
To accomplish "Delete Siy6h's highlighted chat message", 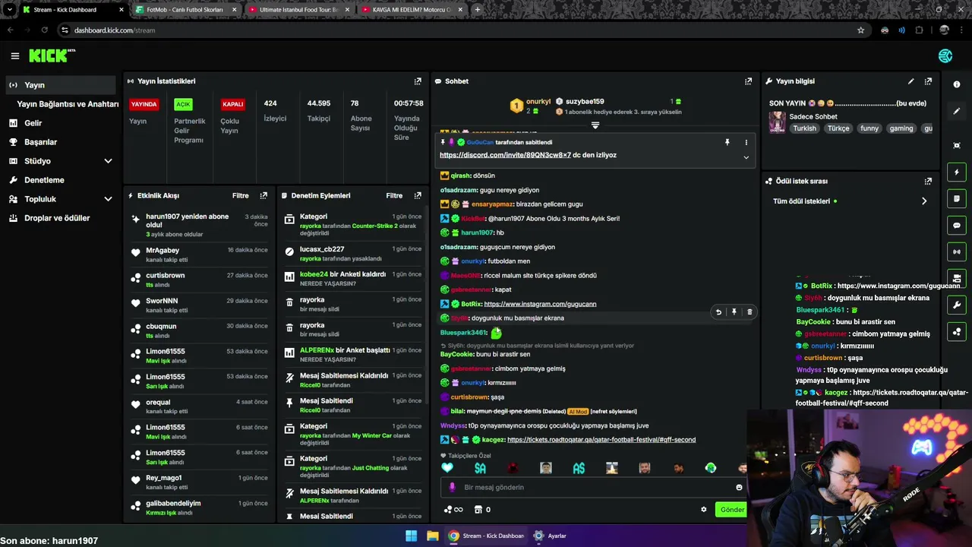I will tap(750, 312).
